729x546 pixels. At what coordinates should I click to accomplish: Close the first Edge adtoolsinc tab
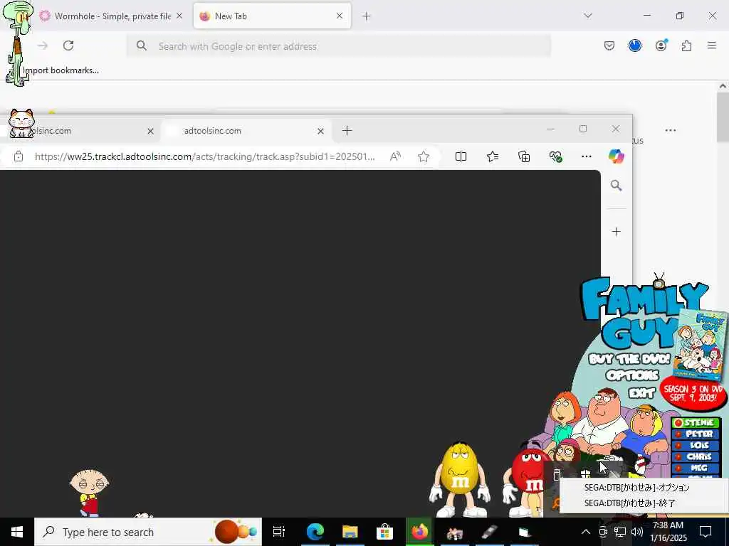point(151,132)
